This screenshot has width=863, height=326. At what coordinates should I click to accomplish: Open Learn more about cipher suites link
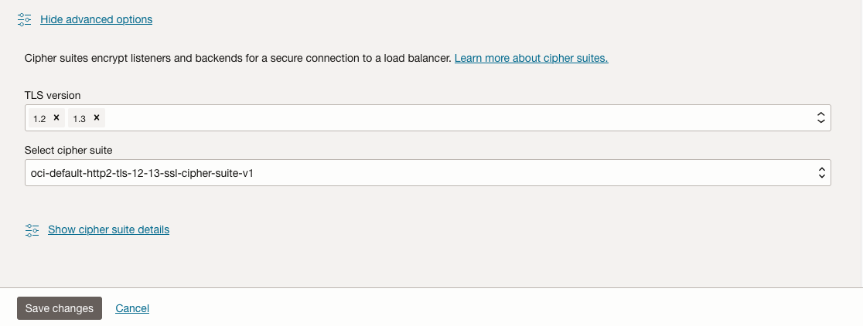coord(531,58)
